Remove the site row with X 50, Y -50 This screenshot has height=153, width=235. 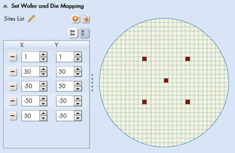[13, 116]
